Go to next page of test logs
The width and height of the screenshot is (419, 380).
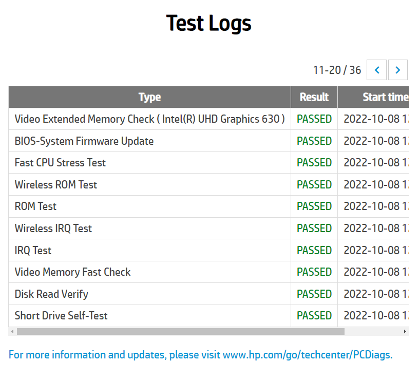pos(397,70)
